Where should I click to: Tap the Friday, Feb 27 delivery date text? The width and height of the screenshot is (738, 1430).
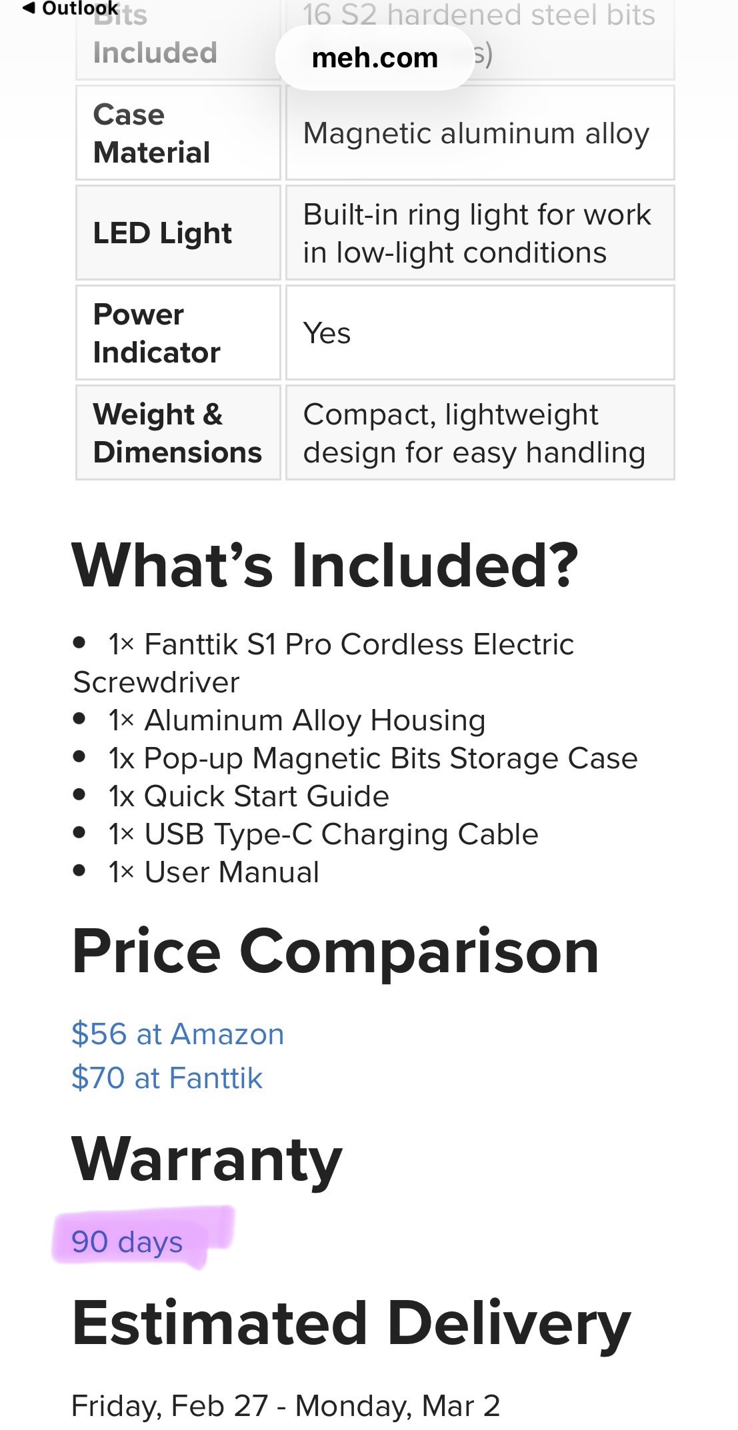click(x=169, y=1406)
